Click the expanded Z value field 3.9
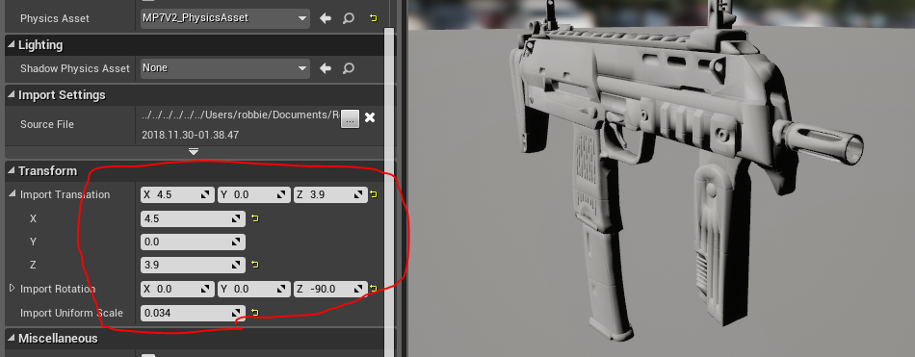The height and width of the screenshot is (357, 915). 194,265
